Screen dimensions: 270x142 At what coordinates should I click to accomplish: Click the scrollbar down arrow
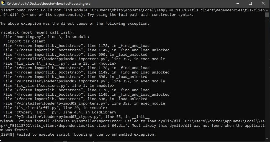pos(267,138)
